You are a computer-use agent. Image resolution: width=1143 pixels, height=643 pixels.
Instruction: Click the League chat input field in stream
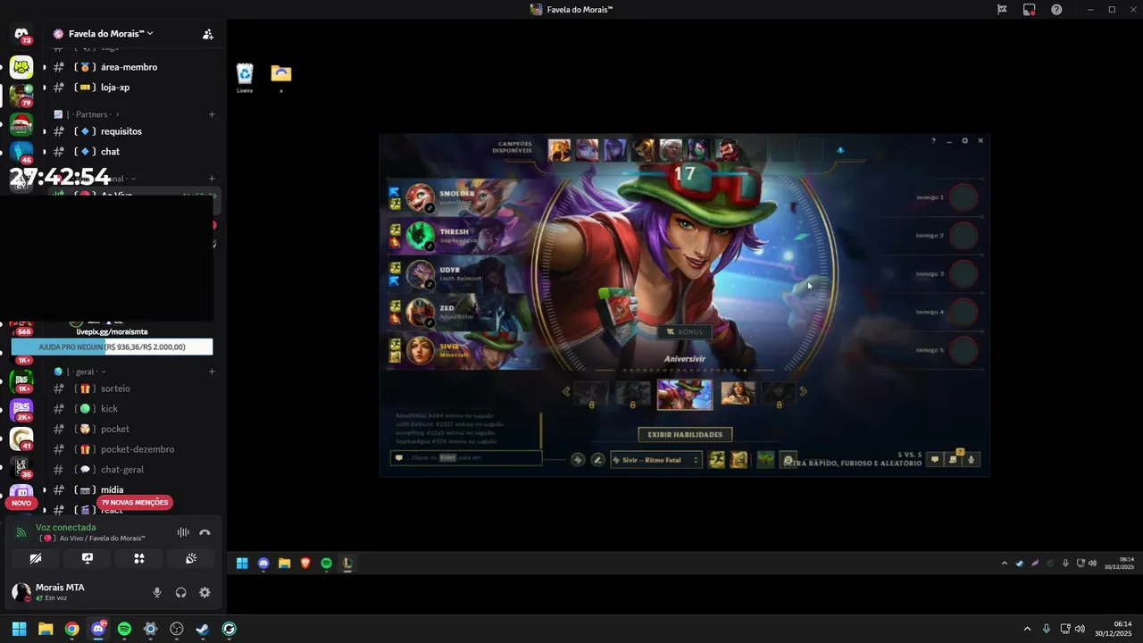(465, 457)
